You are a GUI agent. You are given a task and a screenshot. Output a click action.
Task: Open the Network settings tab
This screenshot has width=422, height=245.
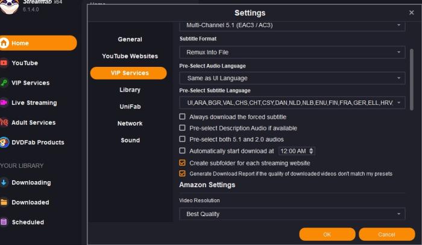click(130, 123)
